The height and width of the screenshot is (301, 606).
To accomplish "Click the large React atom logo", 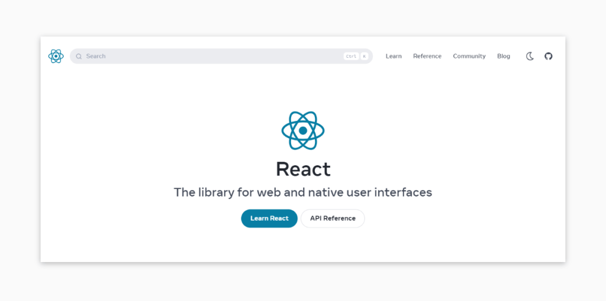I will pyautogui.click(x=303, y=130).
